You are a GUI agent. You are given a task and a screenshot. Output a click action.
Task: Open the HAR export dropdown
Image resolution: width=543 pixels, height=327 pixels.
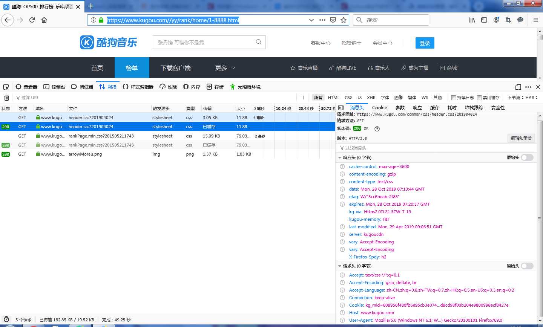[532, 98]
